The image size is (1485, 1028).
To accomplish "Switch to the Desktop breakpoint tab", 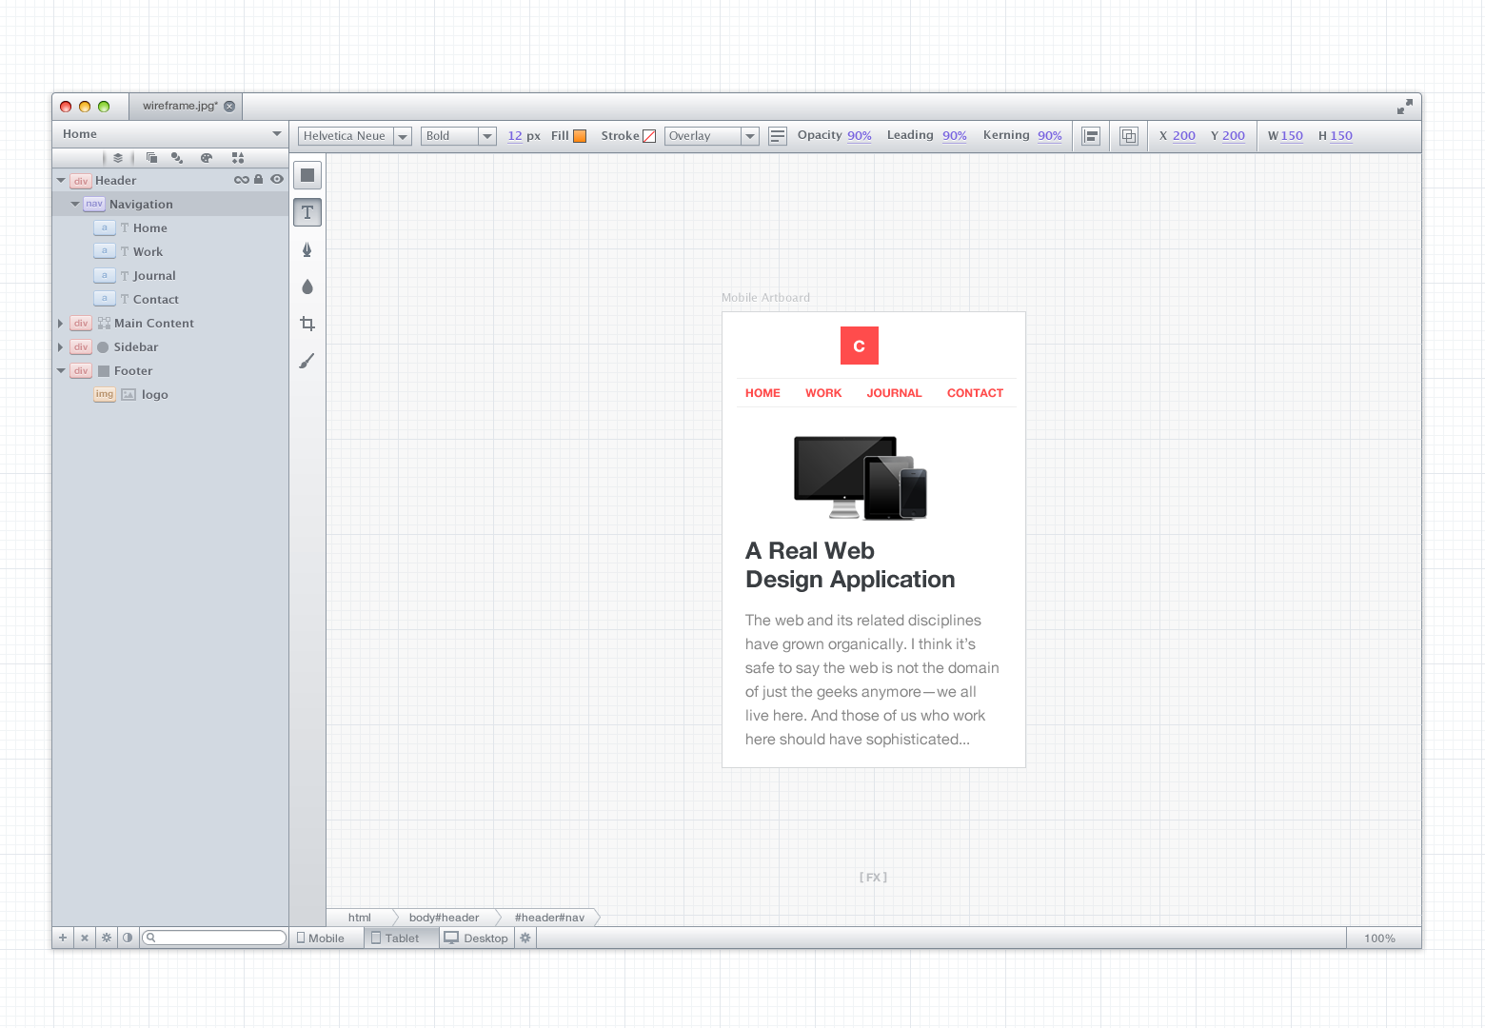I will coord(477,938).
